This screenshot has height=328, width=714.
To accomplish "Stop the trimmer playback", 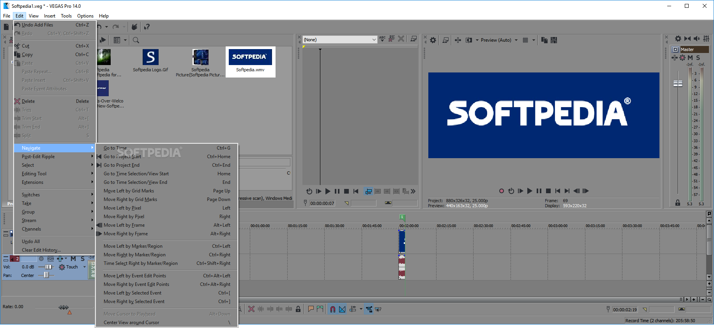I will [x=346, y=191].
